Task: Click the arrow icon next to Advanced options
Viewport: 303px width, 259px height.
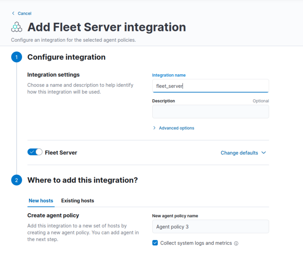Action: [154, 128]
